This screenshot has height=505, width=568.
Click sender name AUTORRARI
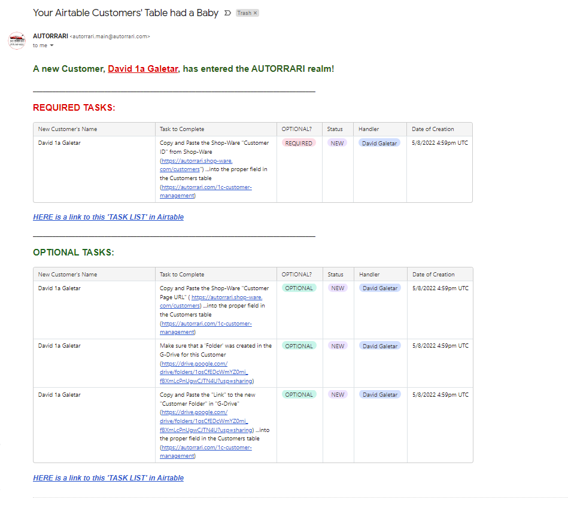(50, 36)
